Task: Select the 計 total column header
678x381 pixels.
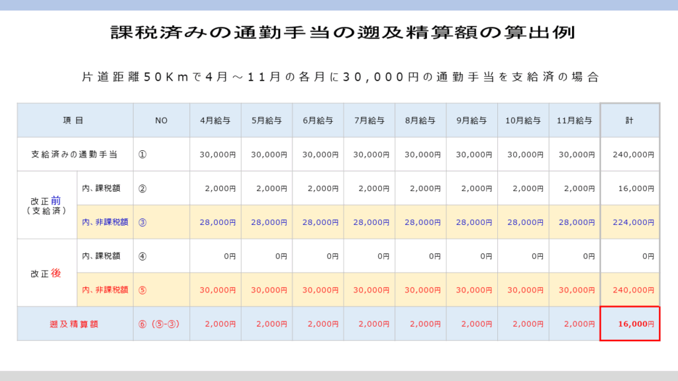Action: click(630, 120)
